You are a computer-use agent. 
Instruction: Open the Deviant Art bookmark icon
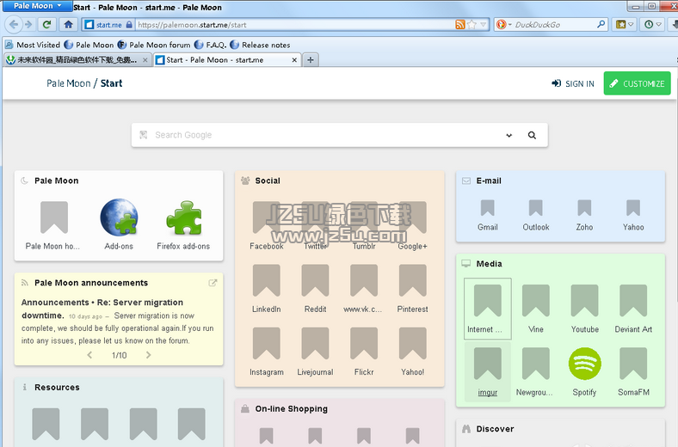click(633, 301)
